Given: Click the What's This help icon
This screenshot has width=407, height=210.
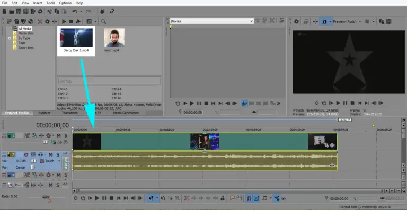Looking at the screenshot, I should tap(112, 12).
